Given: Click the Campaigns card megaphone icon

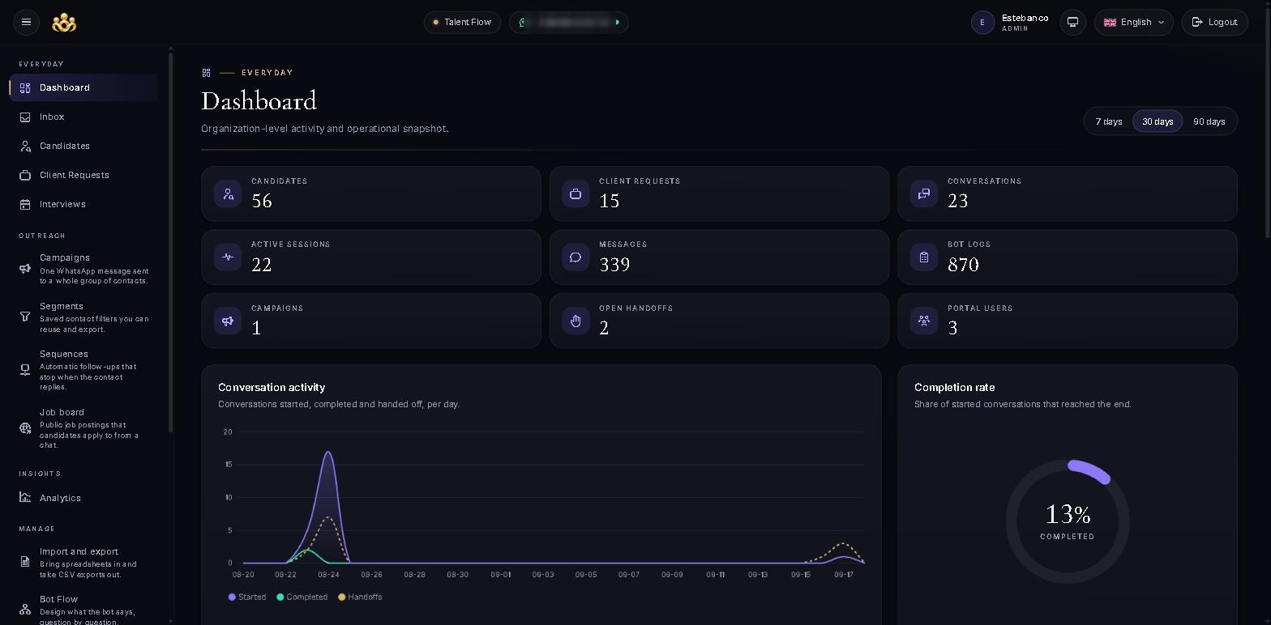Looking at the screenshot, I should pos(228,321).
